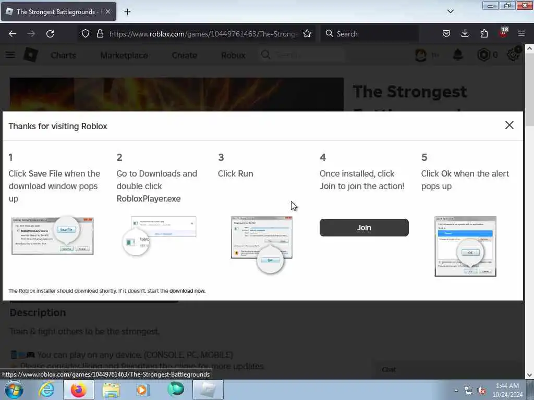Open the Firefox application menu

tap(521, 33)
